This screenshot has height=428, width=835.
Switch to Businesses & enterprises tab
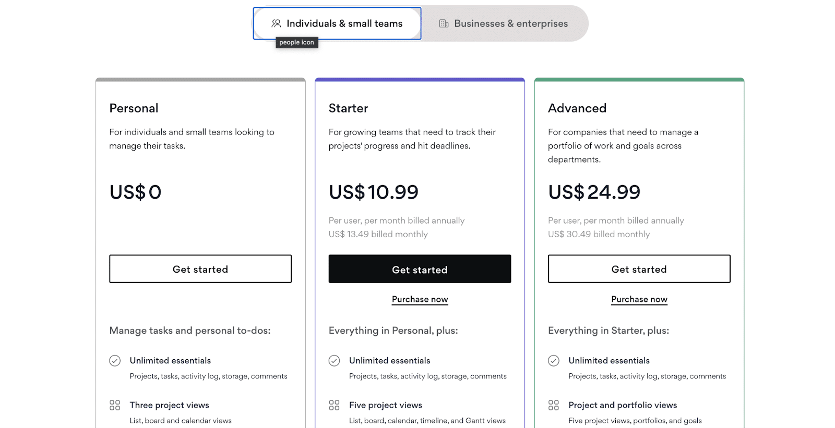(504, 23)
